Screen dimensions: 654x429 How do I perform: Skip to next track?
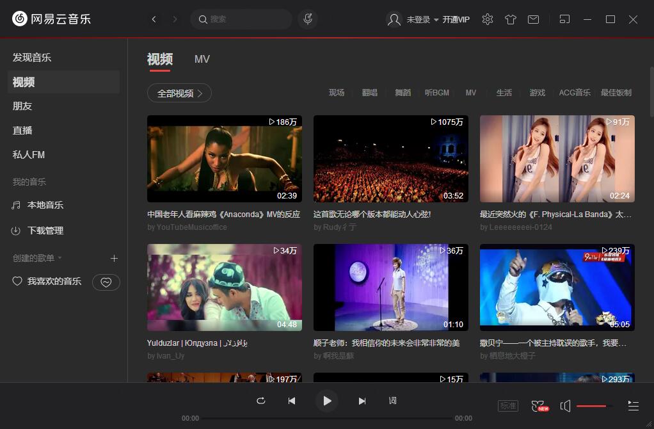362,401
